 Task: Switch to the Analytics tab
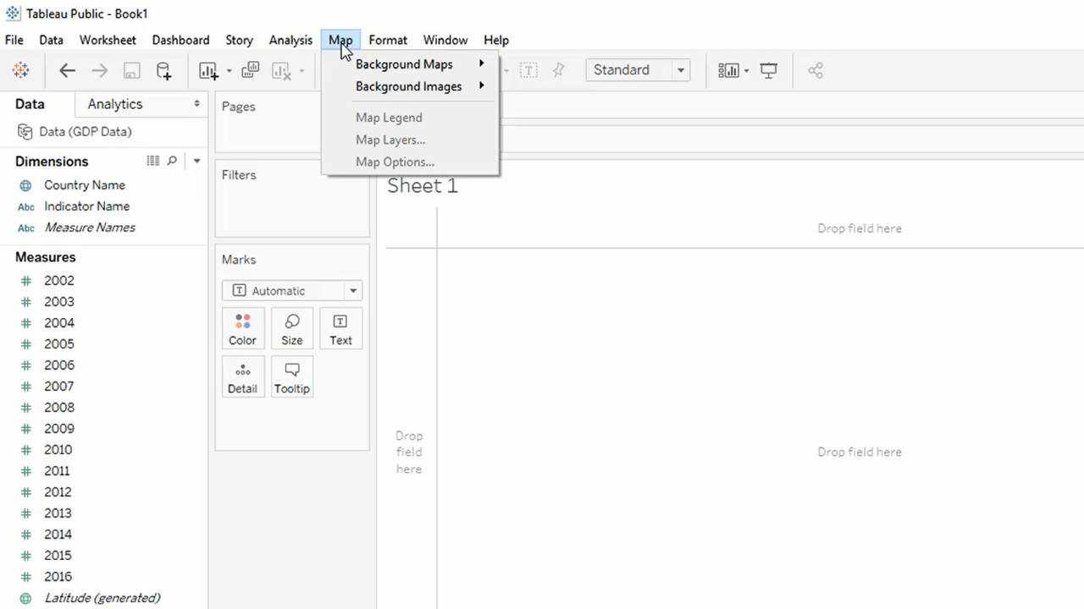pyautogui.click(x=115, y=104)
